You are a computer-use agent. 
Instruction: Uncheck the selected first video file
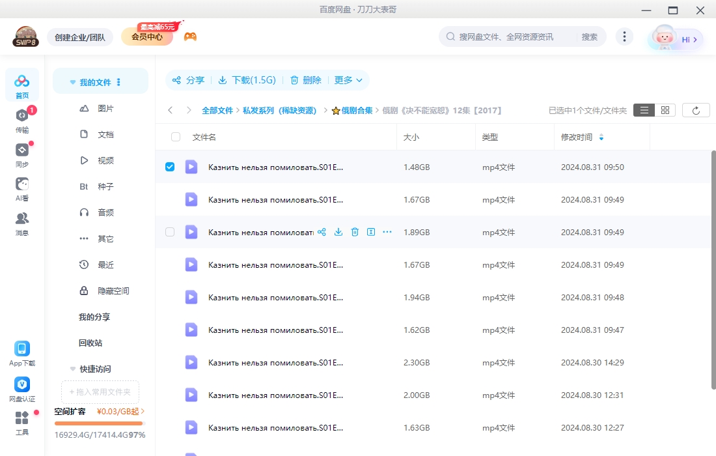point(170,166)
